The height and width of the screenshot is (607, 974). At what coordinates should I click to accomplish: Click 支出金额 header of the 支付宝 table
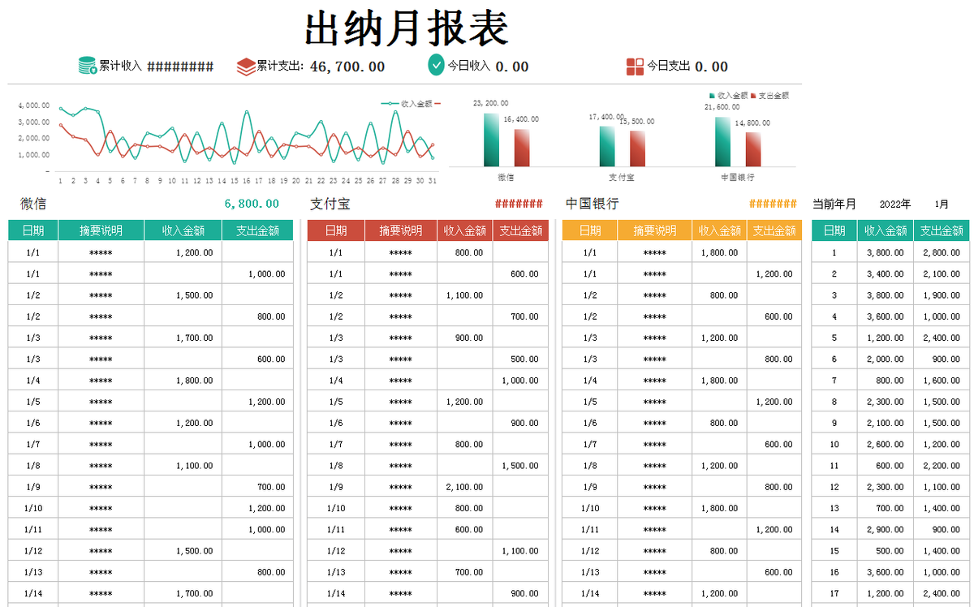pyautogui.click(x=520, y=230)
